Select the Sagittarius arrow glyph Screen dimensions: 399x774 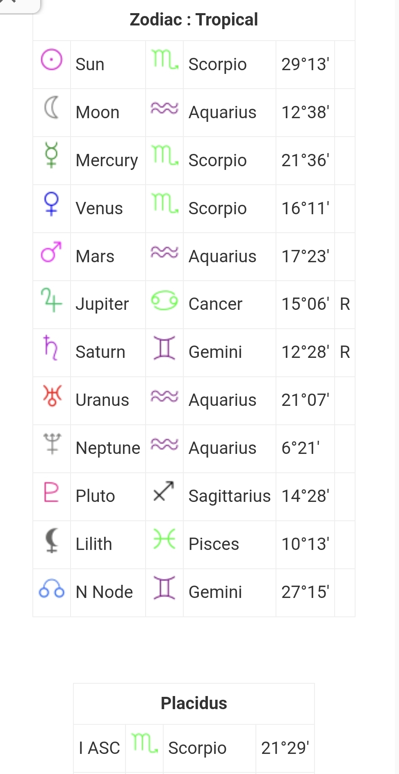click(164, 491)
